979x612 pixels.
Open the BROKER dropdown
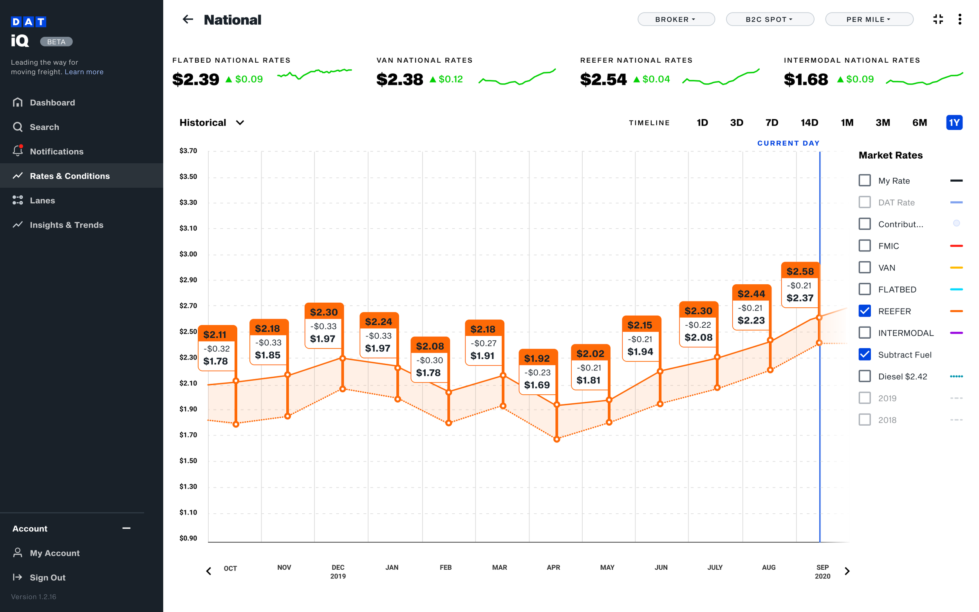pos(676,19)
